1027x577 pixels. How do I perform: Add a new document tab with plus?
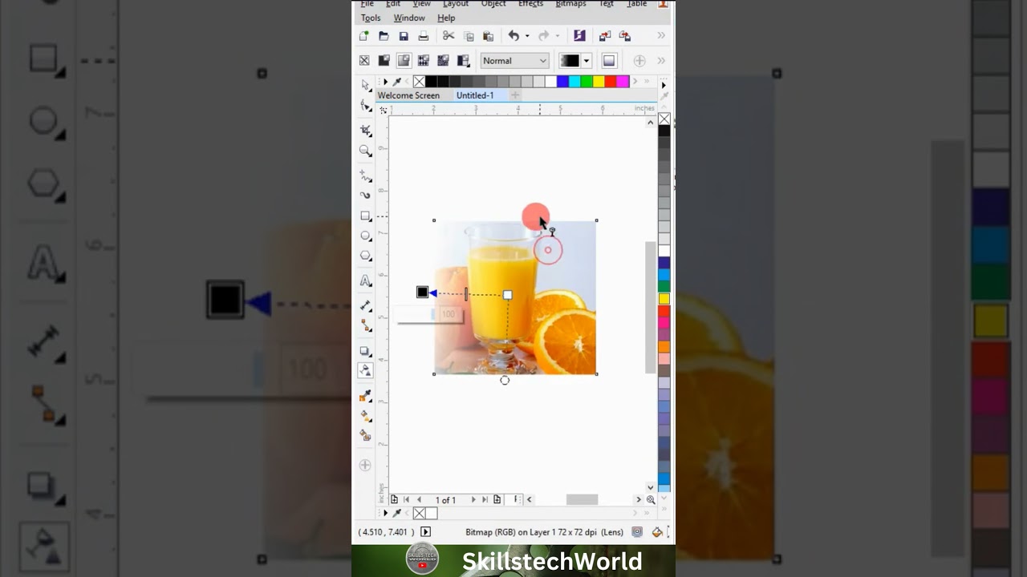pos(515,95)
